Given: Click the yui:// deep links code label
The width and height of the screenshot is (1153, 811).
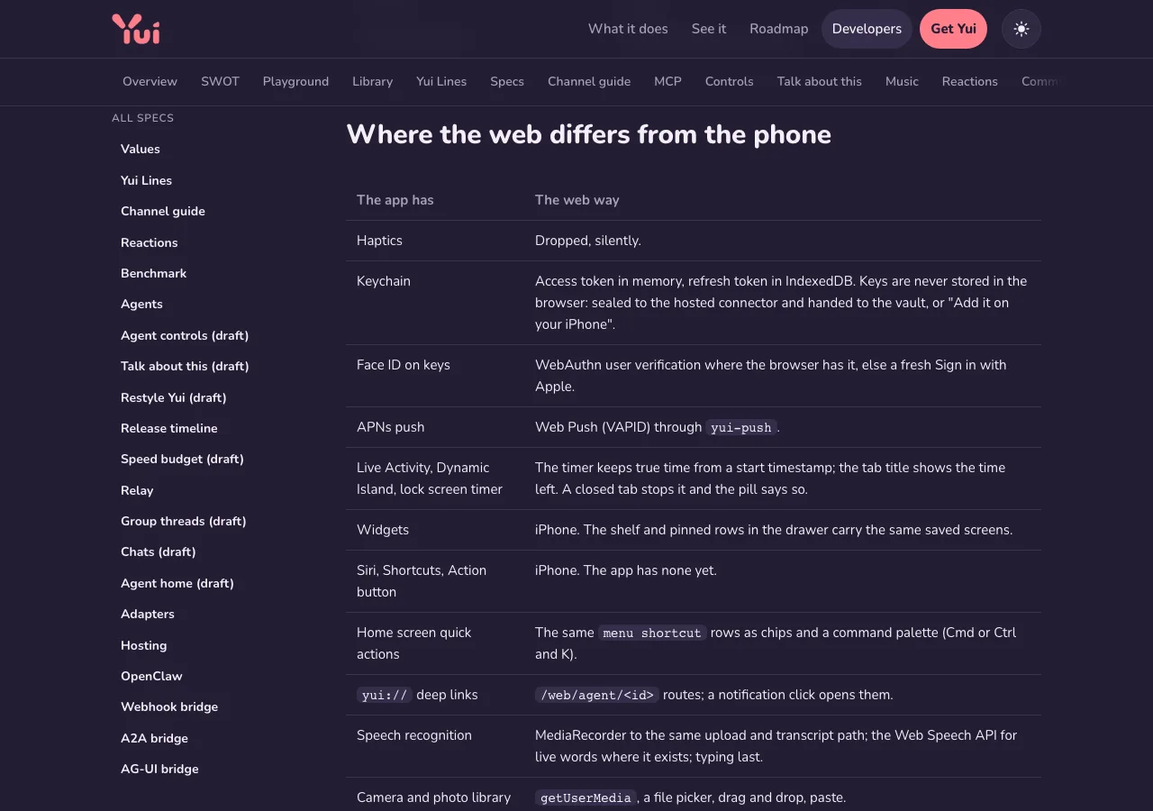Looking at the screenshot, I should (385, 695).
